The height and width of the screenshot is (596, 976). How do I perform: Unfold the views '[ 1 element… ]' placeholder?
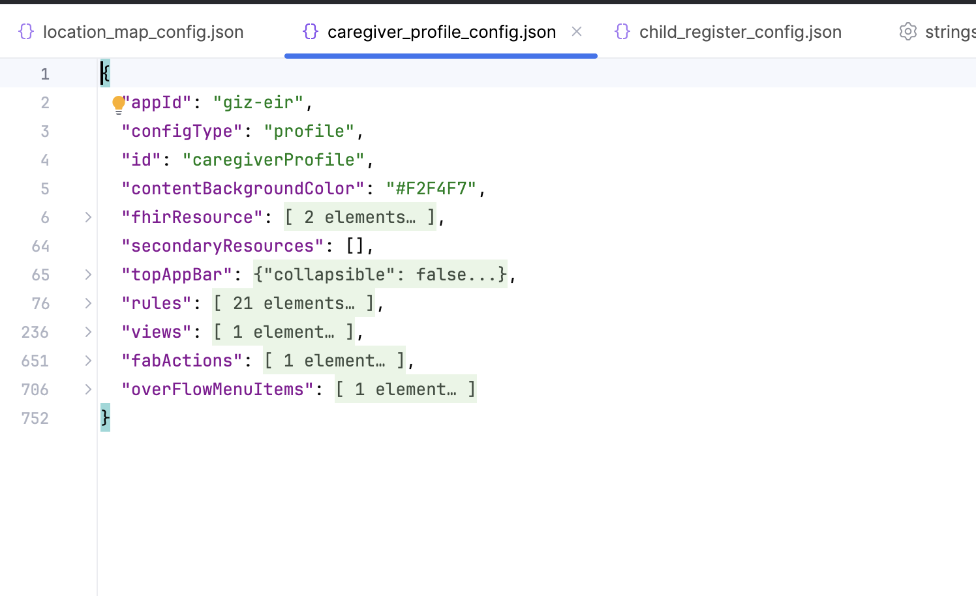pos(283,332)
